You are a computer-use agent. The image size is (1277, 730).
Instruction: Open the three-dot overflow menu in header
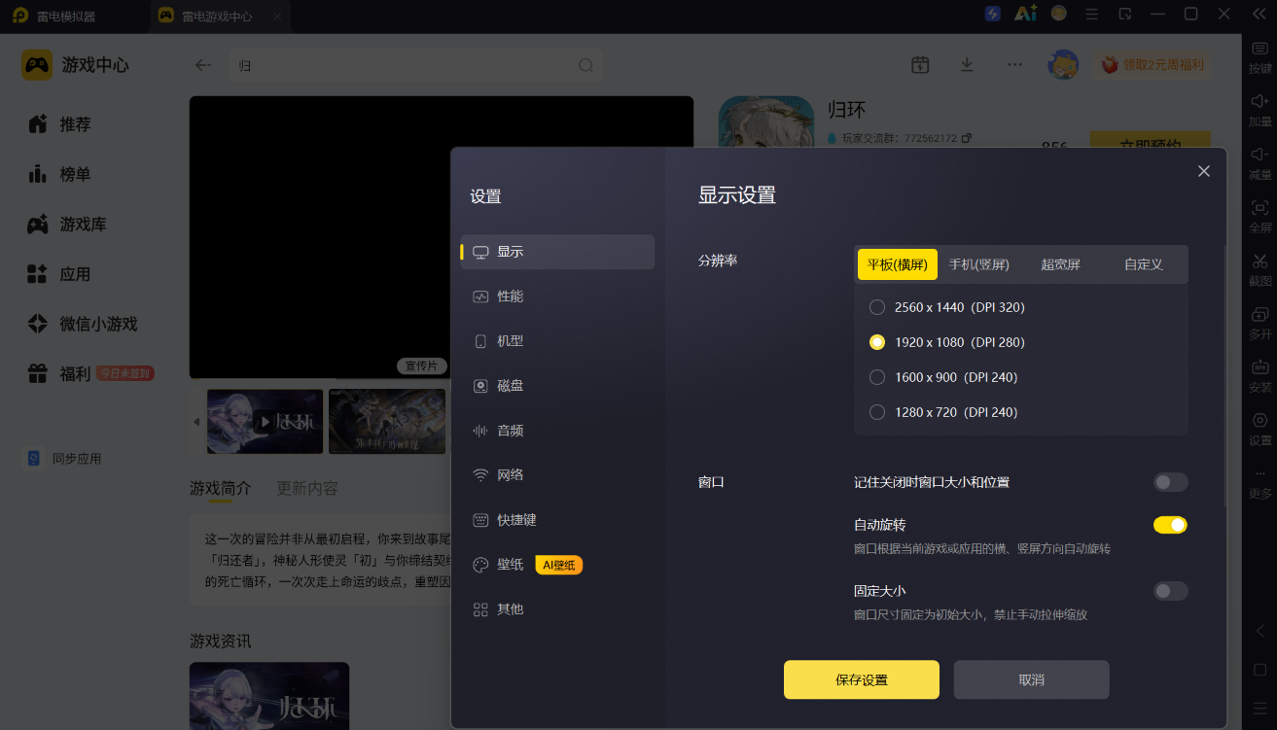click(1014, 64)
